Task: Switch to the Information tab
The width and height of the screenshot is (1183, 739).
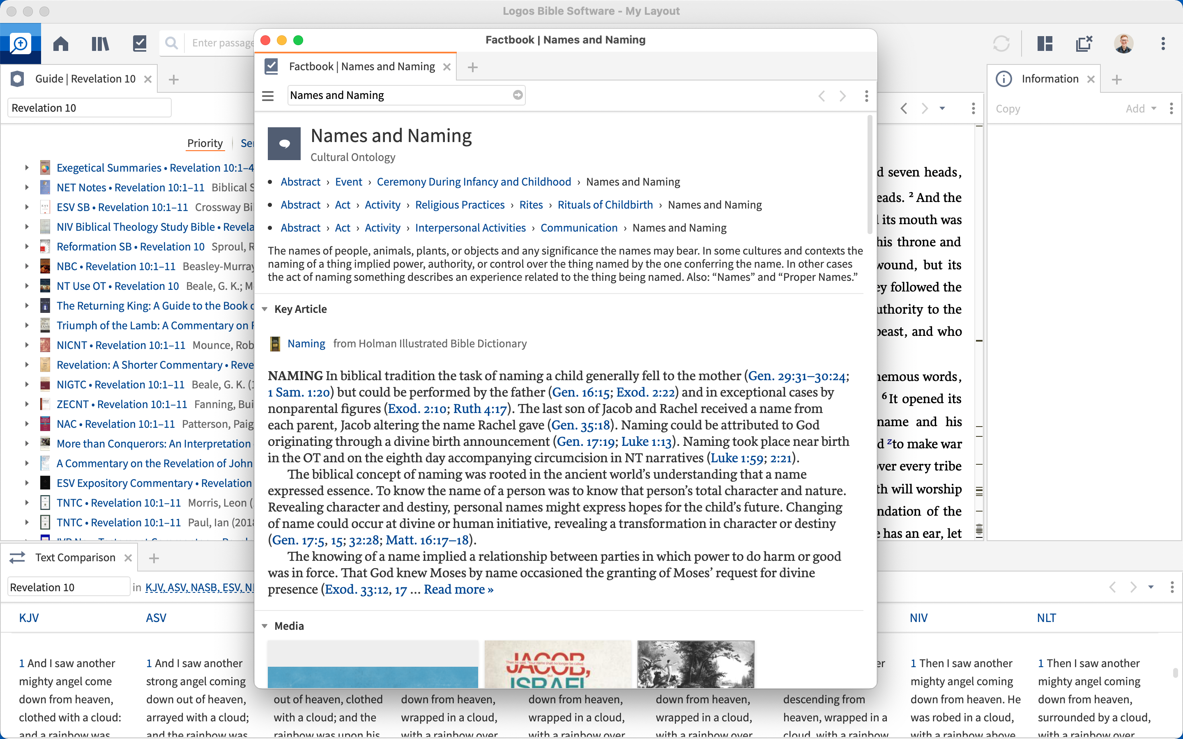Action: pos(1049,78)
